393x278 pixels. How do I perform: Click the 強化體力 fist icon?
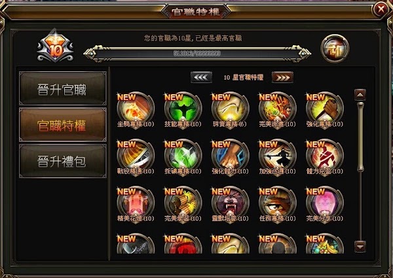(230, 157)
